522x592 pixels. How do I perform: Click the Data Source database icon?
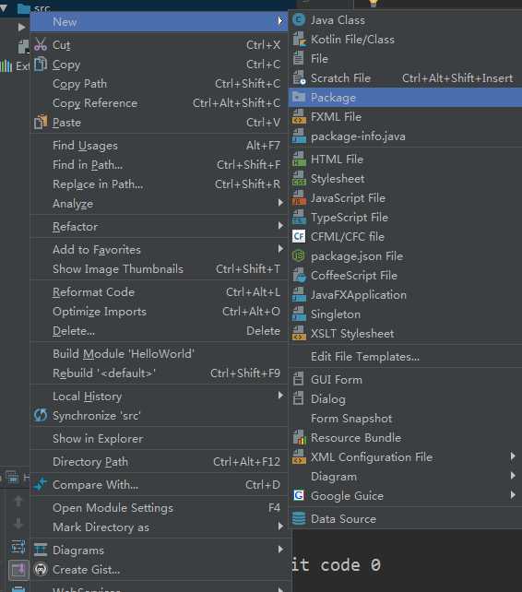pyautogui.click(x=299, y=519)
